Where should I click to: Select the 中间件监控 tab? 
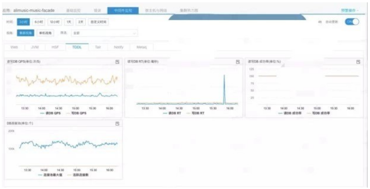pos(123,10)
